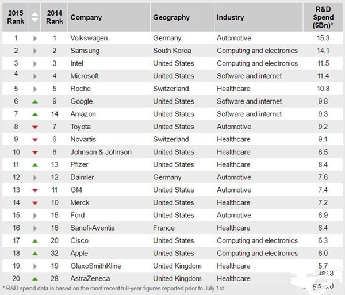The width and height of the screenshot is (345, 295).
Task: Select the Microsoft company name
Action: click(x=85, y=76)
